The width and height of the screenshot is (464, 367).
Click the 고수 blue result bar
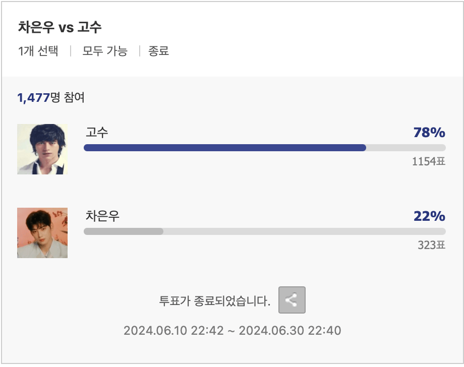[224, 148]
